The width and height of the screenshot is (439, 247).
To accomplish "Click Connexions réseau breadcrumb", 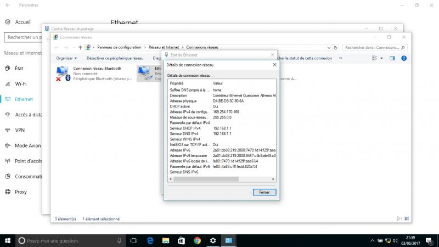I will tap(202, 47).
